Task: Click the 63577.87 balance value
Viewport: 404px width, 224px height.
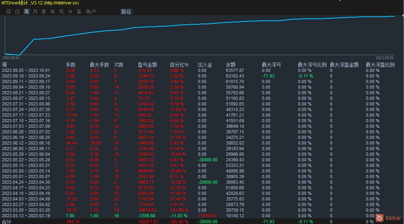Action: pyautogui.click(x=235, y=70)
